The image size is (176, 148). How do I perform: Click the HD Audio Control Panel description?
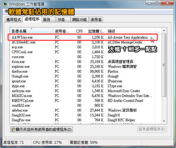125,101
